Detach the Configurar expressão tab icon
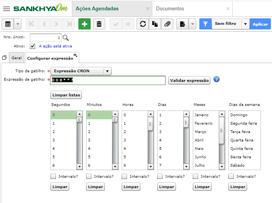The width and height of the screenshot is (272, 203). (x=75, y=55)
